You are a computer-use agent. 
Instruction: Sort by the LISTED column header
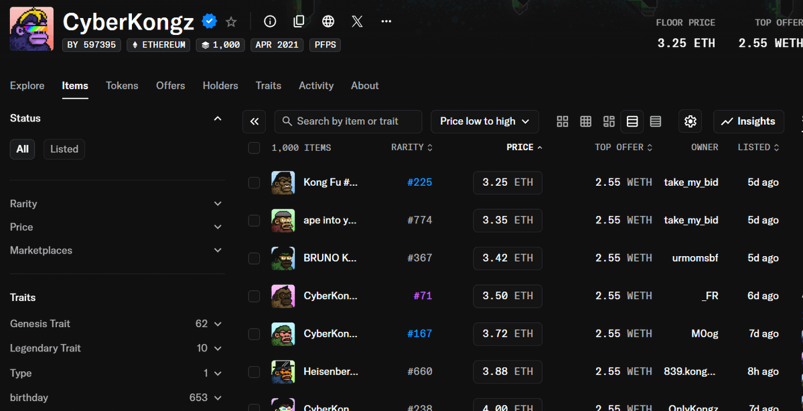(x=758, y=148)
